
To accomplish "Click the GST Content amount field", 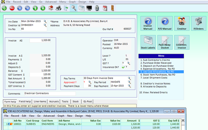I will 40,74.
